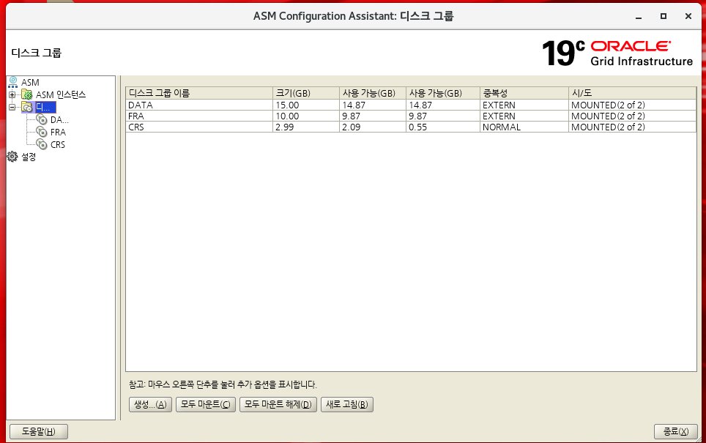Select CRS item in tree

pyautogui.click(x=58, y=144)
